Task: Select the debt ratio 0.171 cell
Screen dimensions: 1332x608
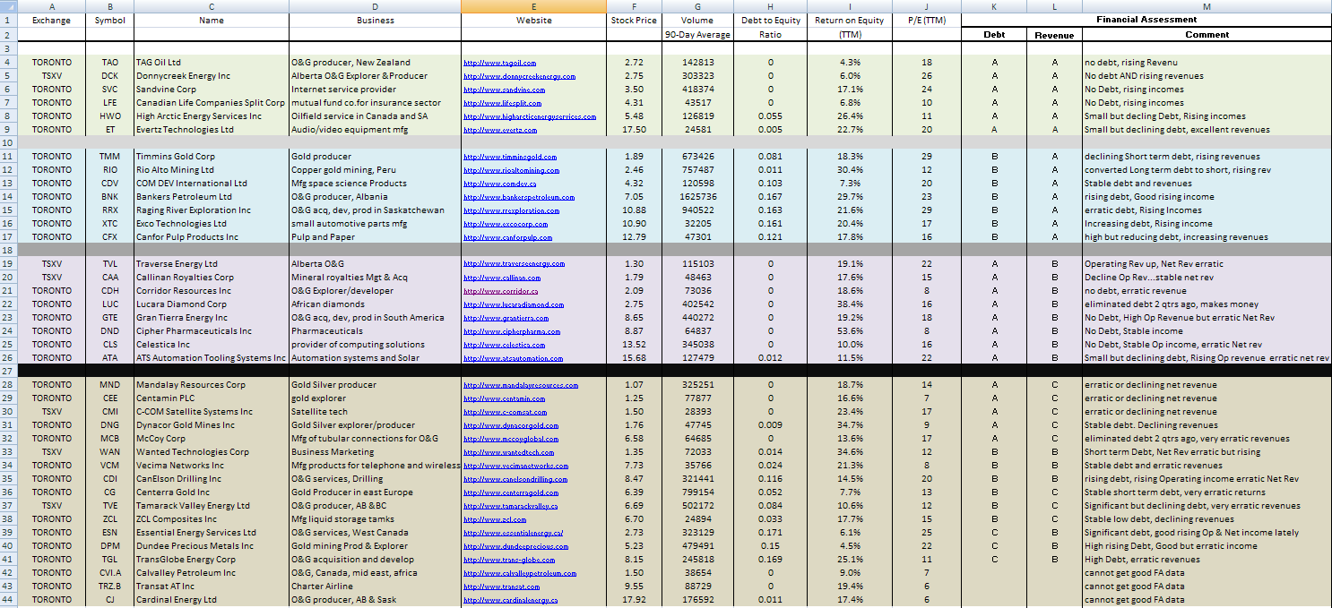Action: [770, 533]
